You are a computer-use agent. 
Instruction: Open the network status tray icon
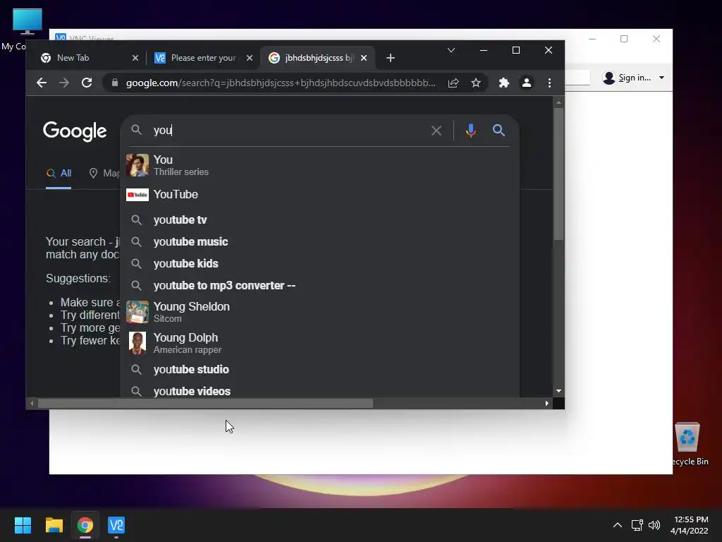[637, 525]
